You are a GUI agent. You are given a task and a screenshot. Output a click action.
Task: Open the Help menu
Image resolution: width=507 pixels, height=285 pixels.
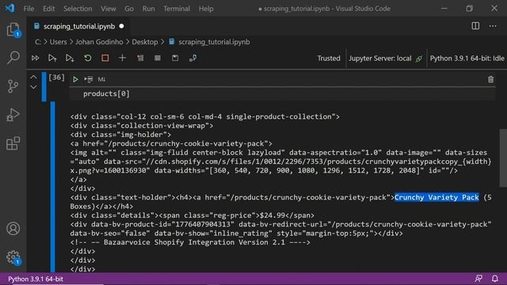coord(206,9)
